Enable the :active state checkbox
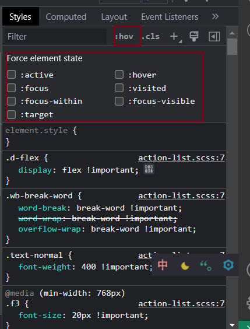Screen dimensions: 250x329 (11, 75)
